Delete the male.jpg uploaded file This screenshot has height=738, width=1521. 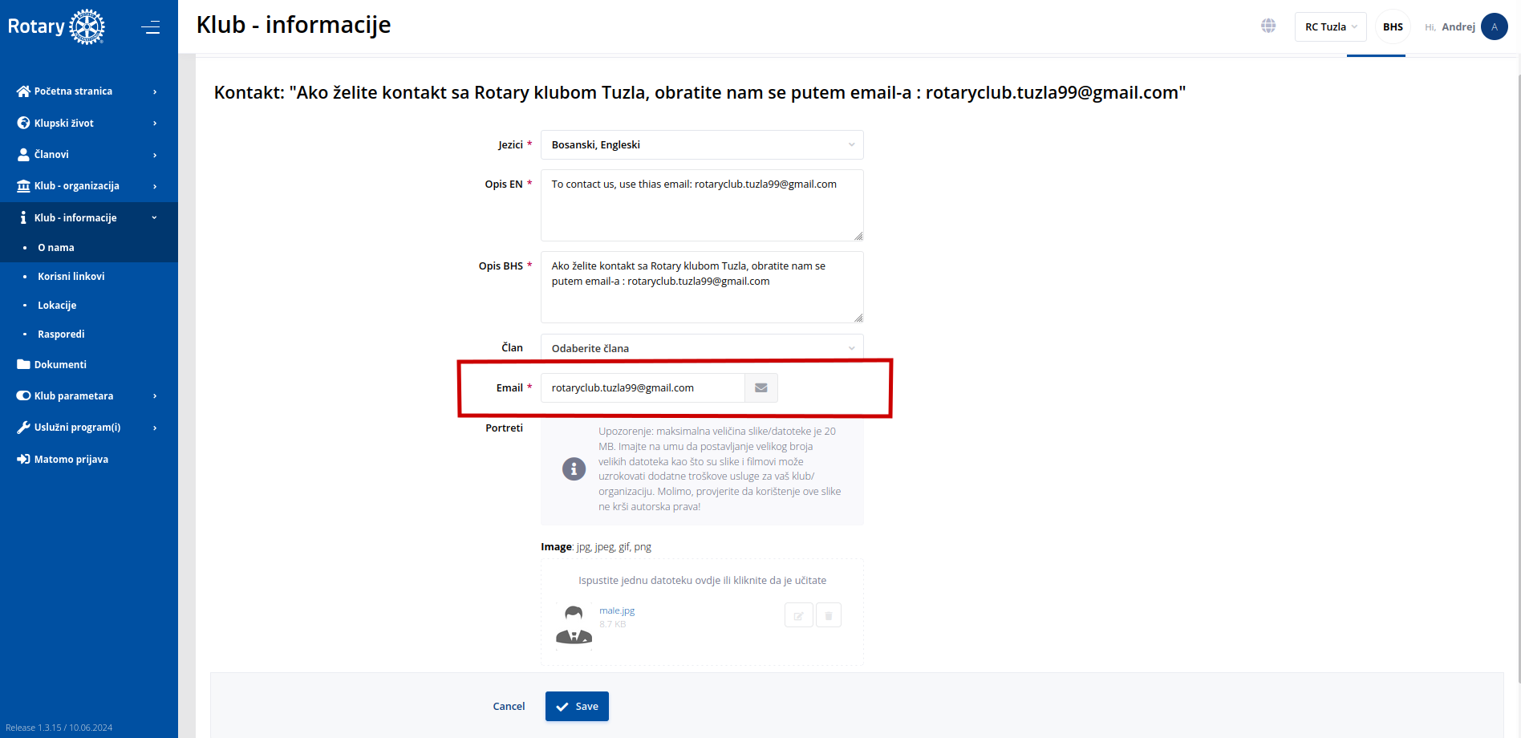[x=828, y=615]
